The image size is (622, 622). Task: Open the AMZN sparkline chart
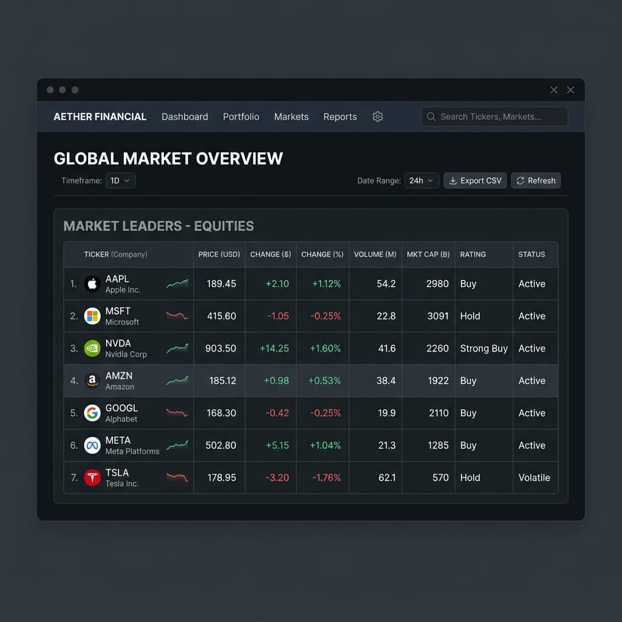click(177, 381)
